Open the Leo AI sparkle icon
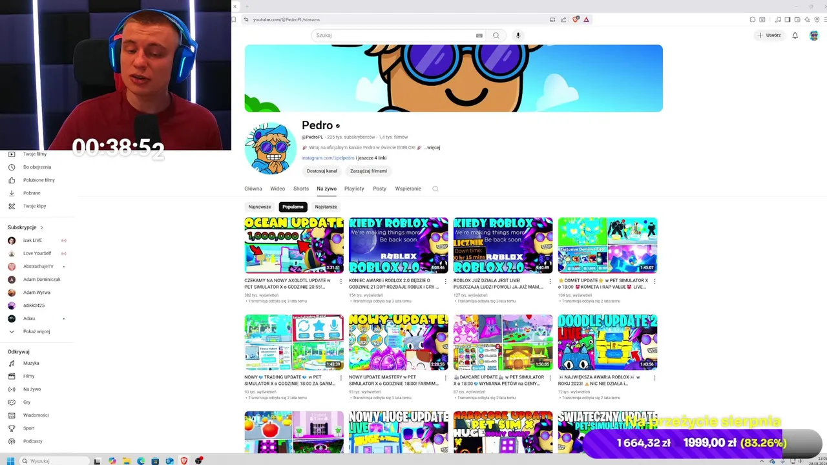Image resolution: width=827 pixels, height=465 pixels. click(x=807, y=19)
